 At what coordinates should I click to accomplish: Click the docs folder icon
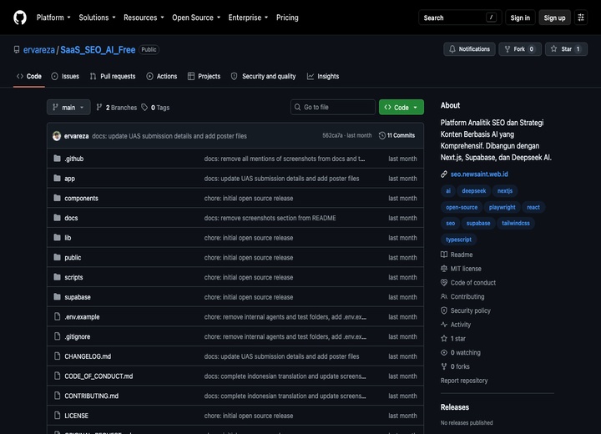(x=57, y=218)
